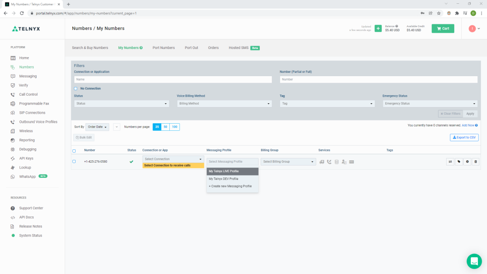The width and height of the screenshot is (487, 274).
Task: Open the Select Connection dropdown
Action: [173, 159]
